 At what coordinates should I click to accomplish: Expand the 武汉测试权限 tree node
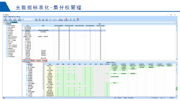tap(5, 50)
